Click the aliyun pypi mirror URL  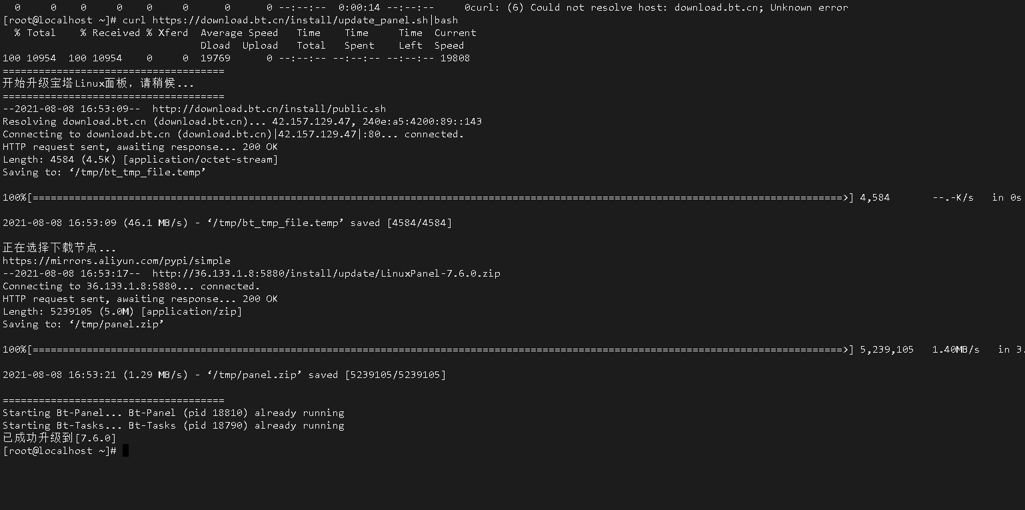pyautogui.click(x=117, y=261)
